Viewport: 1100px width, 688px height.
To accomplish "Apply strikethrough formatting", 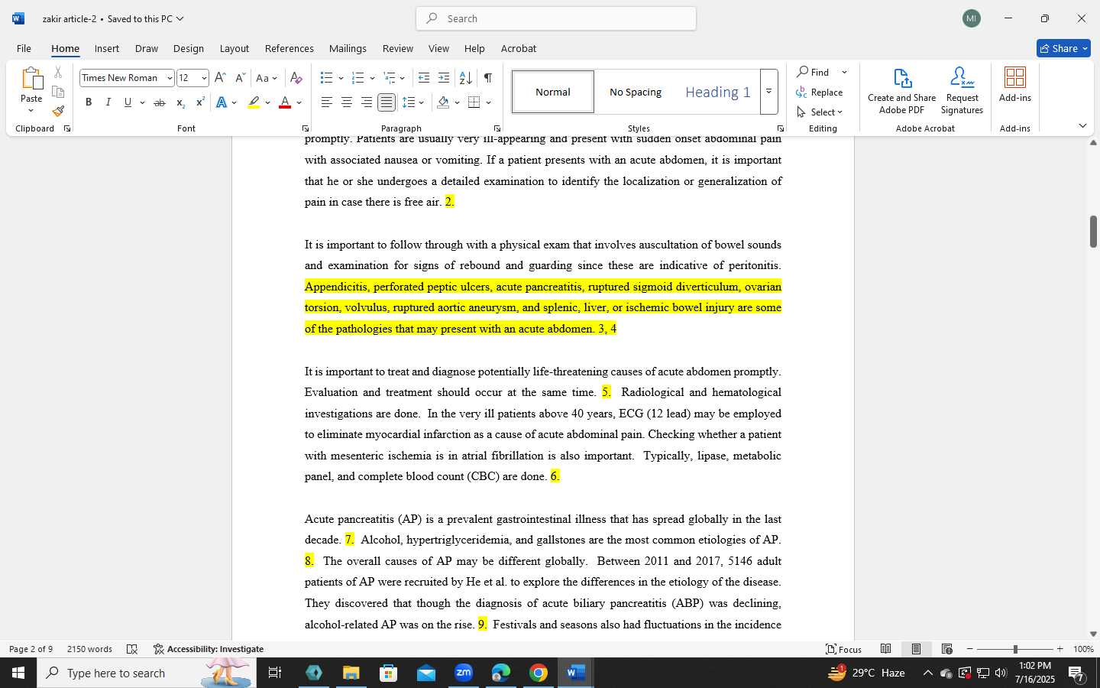I will pyautogui.click(x=160, y=102).
